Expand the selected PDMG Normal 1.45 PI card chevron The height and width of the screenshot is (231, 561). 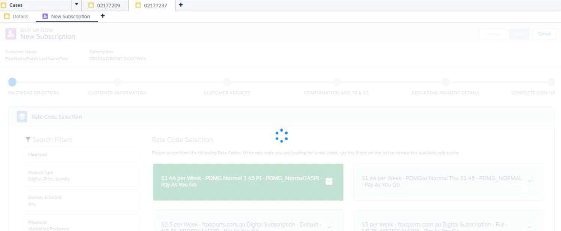click(329, 181)
